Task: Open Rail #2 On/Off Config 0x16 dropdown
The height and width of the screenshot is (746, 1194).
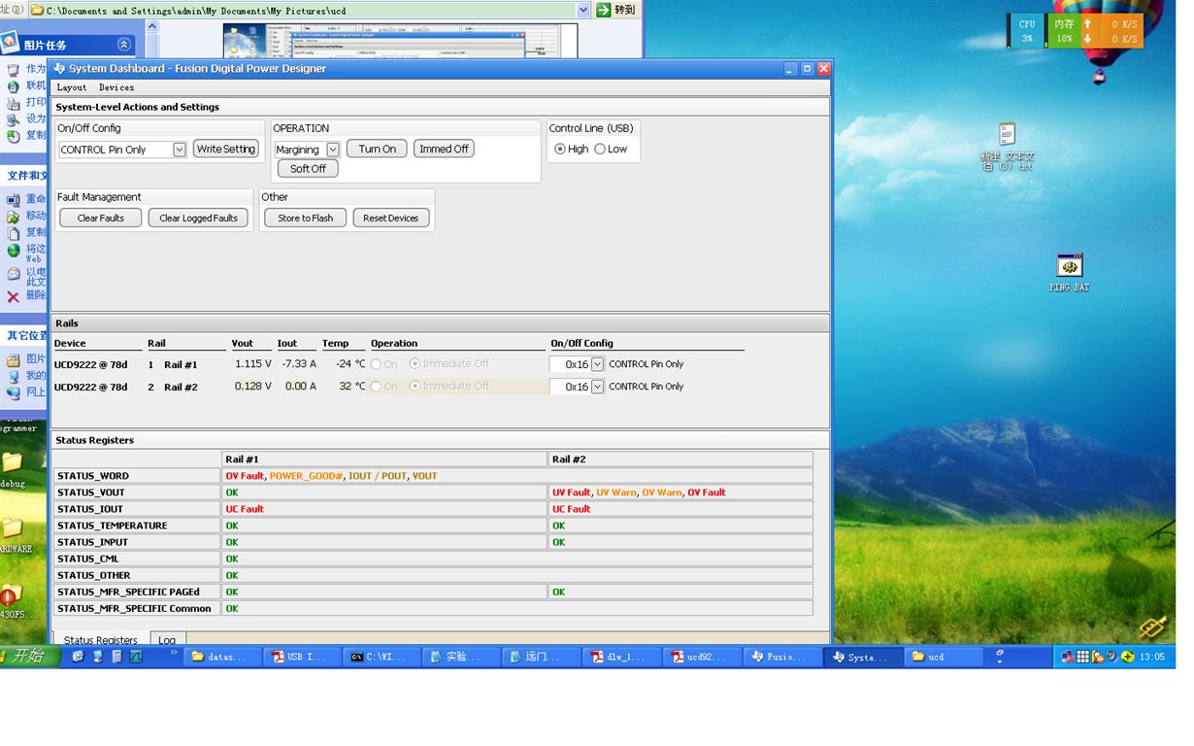Action: pos(597,387)
